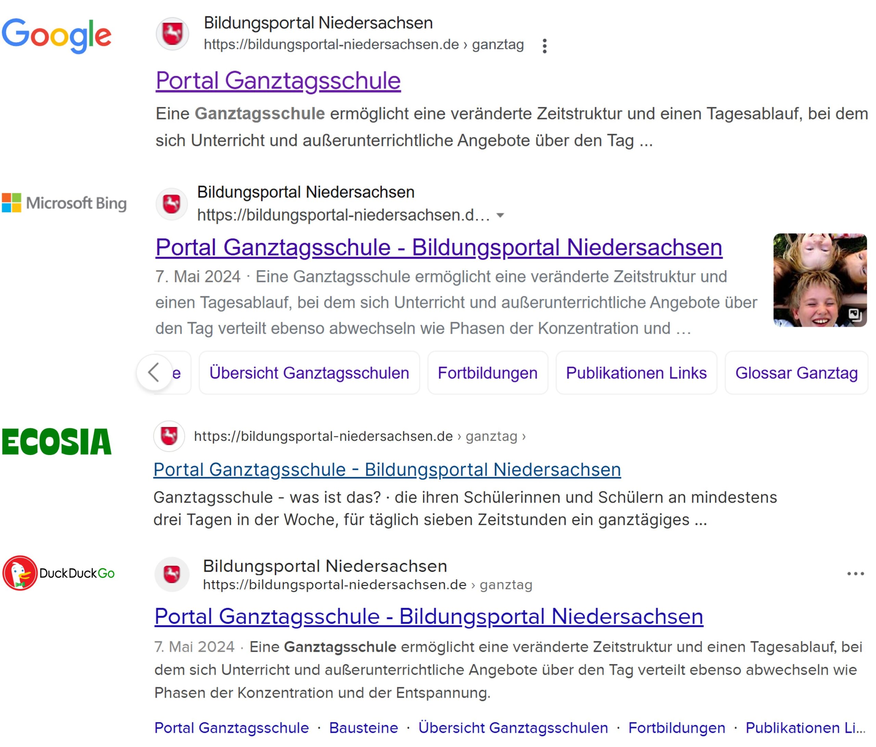Click Bildungsportal Niedersachsen site name in Google result
876x747 pixels.
[x=318, y=23]
